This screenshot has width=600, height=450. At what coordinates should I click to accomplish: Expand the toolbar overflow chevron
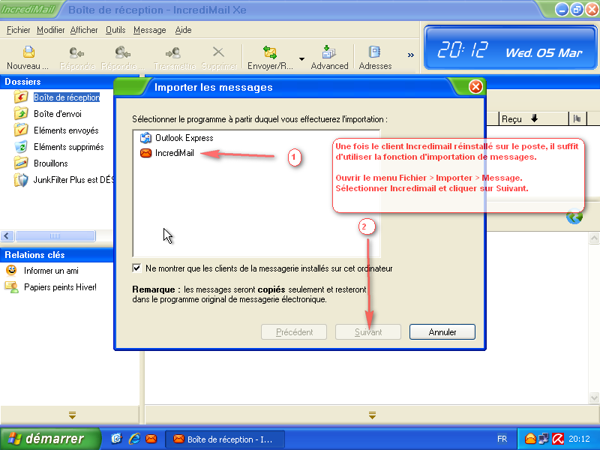410,55
